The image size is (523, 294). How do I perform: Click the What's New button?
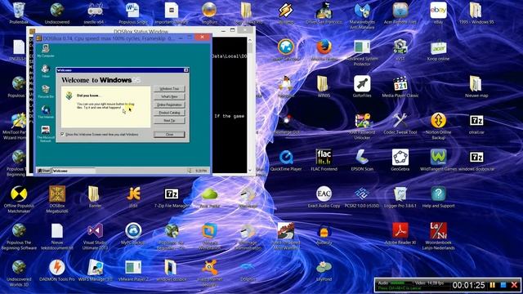(x=169, y=96)
